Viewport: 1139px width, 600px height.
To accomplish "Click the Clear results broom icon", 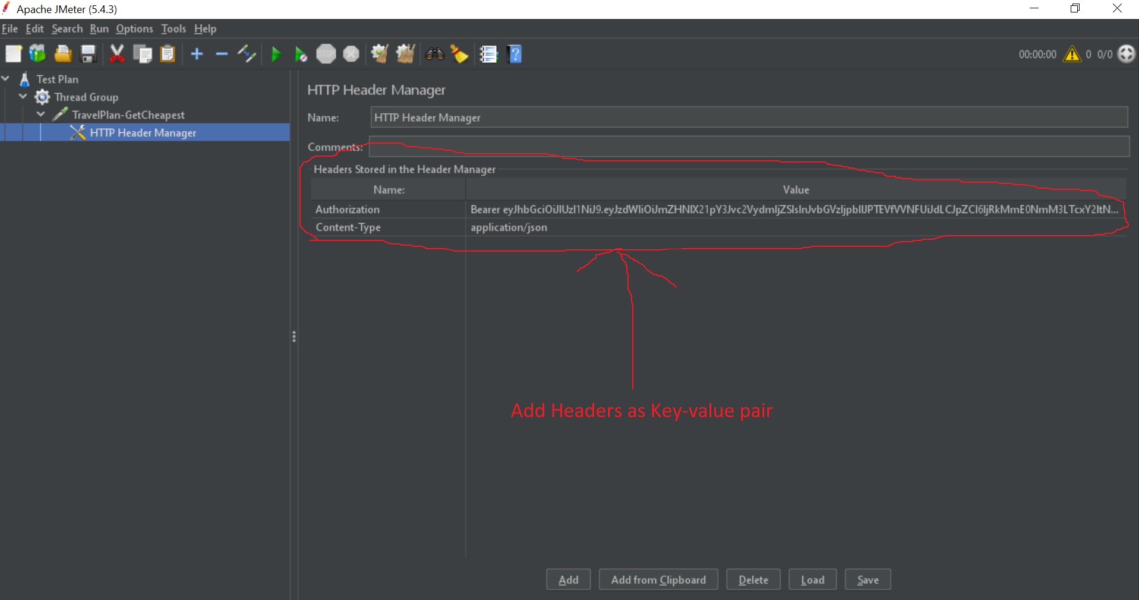I will (x=380, y=54).
